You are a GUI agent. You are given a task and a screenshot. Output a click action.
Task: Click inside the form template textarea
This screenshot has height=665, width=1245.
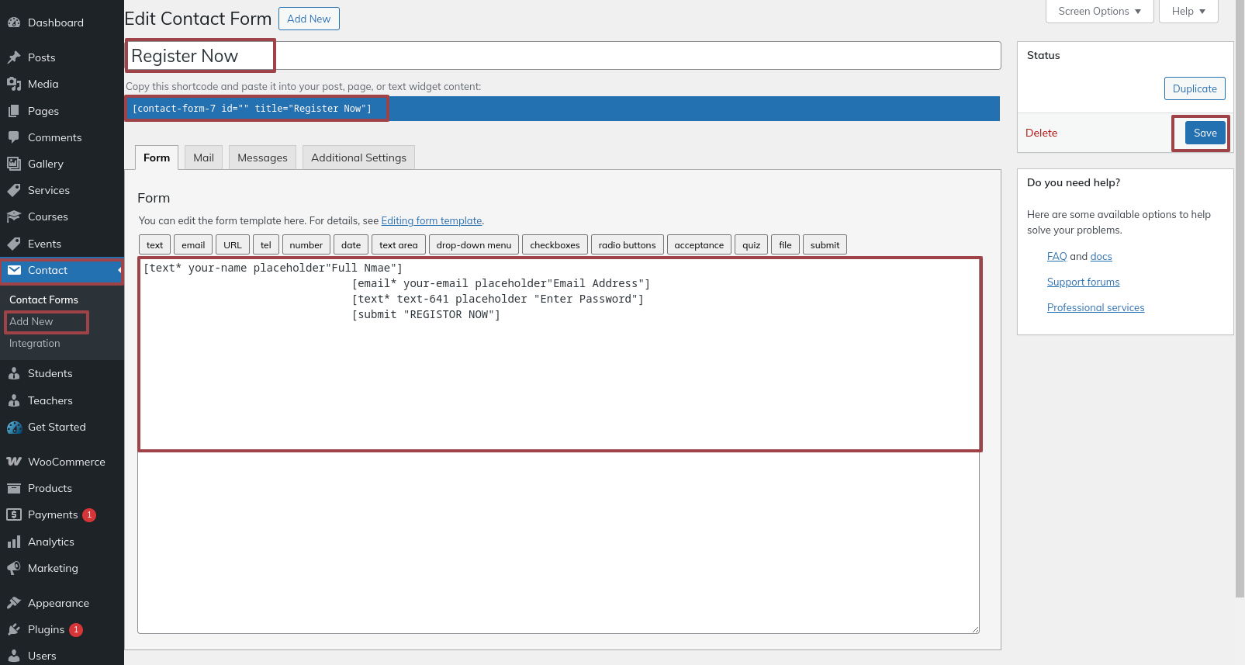tap(559, 445)
